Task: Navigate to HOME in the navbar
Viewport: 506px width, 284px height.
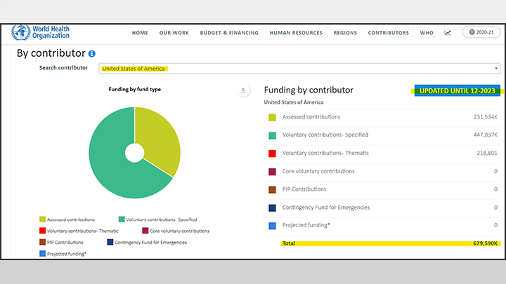Action: (140, 33)
